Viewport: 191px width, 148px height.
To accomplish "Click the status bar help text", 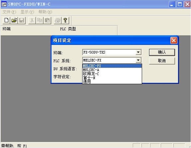I will (x=14, y=146).
